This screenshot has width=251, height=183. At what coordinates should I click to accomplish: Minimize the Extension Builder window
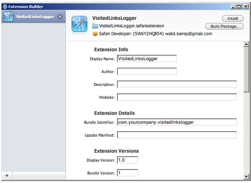[233, 6]
